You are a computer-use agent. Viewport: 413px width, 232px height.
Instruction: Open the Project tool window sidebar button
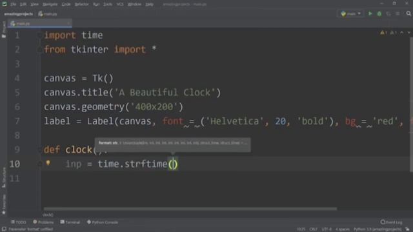click(x=4, y=30)
